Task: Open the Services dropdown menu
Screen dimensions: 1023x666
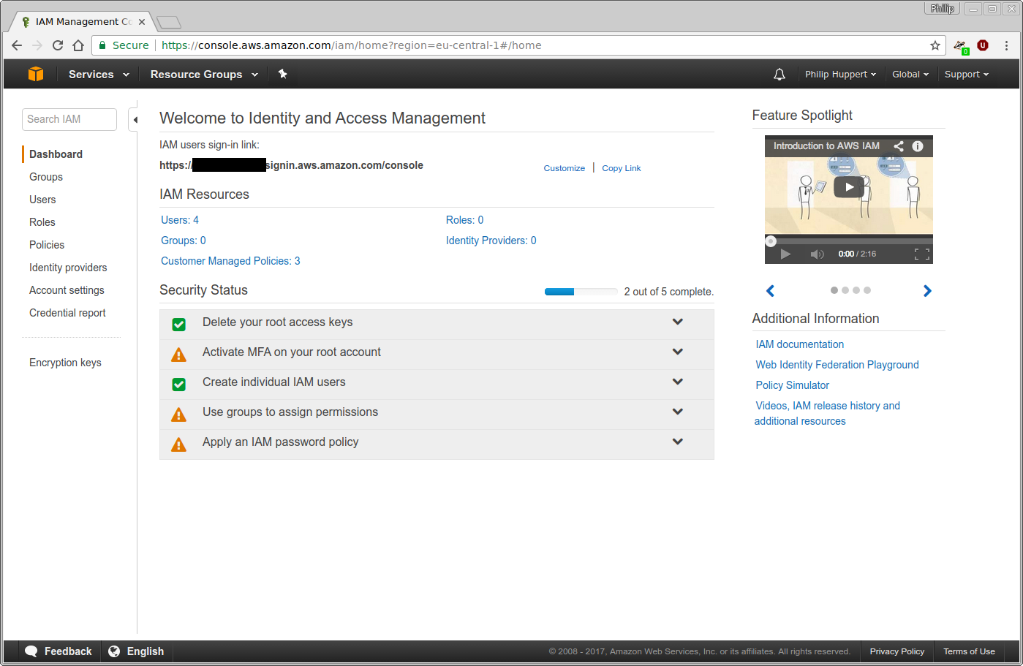Action: (x=99, y=75)
